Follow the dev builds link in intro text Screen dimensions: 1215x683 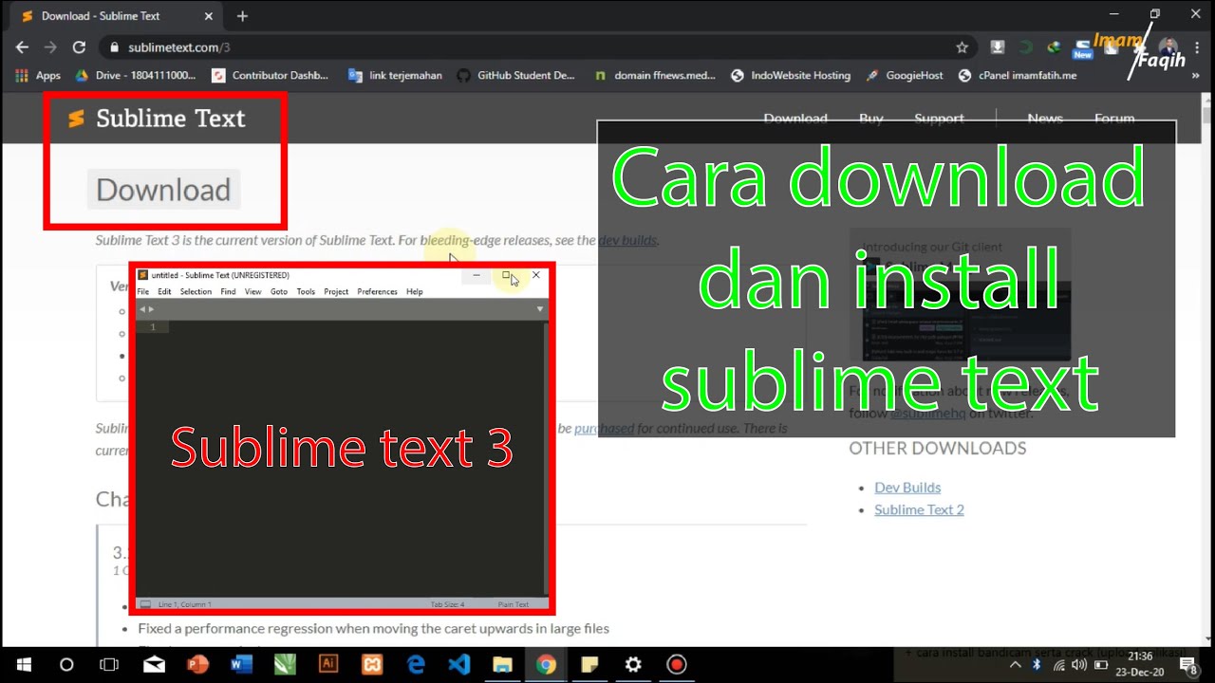pos(627,240)
